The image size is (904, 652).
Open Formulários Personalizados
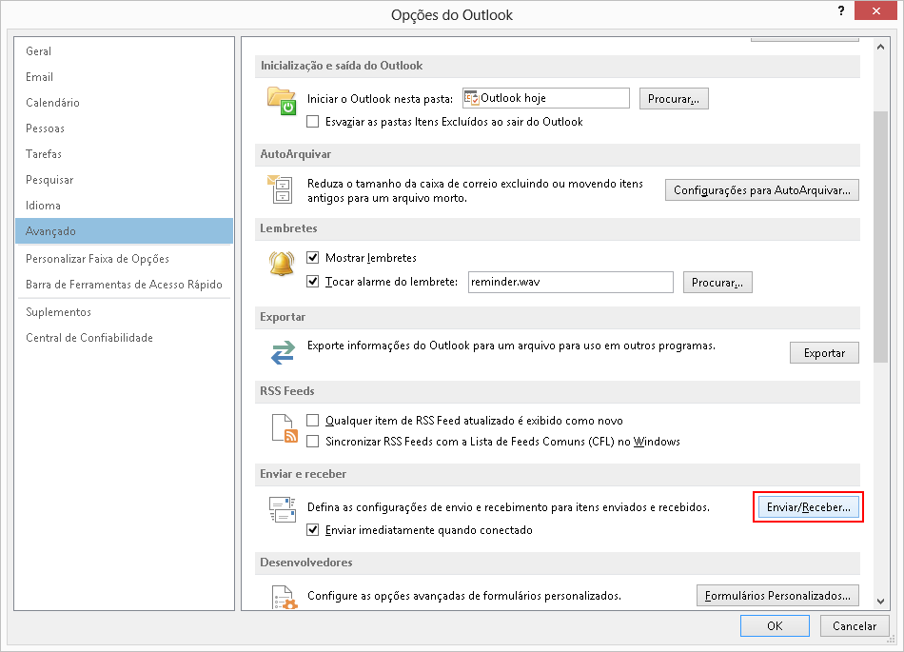[x=777, y=596]
